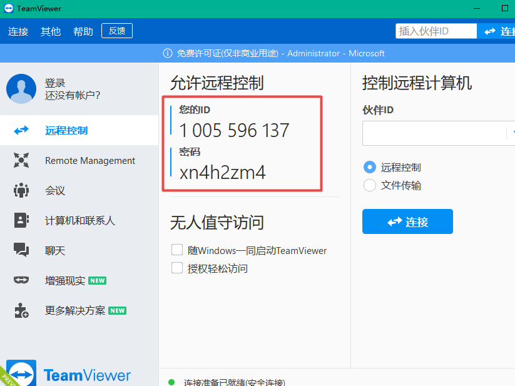Open the Remote Management section

coord(79,160)
